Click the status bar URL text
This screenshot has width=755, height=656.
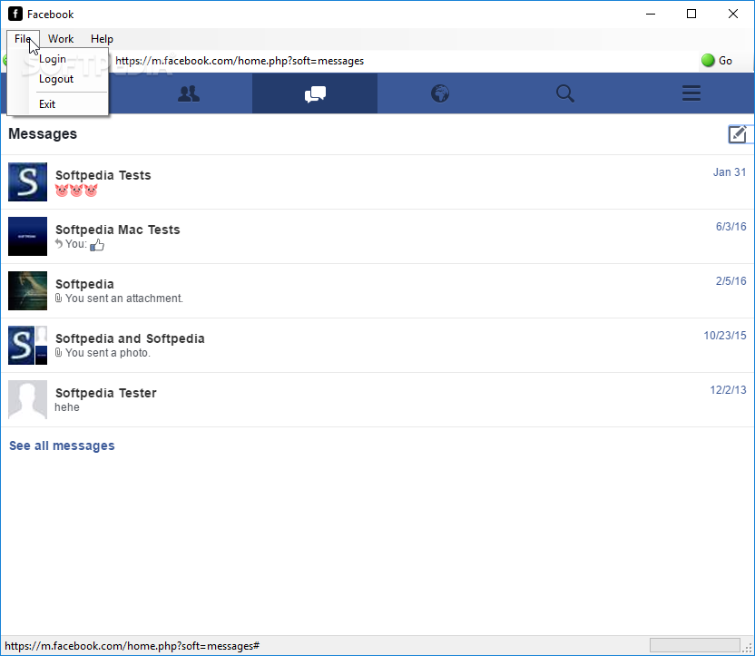(132, 646)
